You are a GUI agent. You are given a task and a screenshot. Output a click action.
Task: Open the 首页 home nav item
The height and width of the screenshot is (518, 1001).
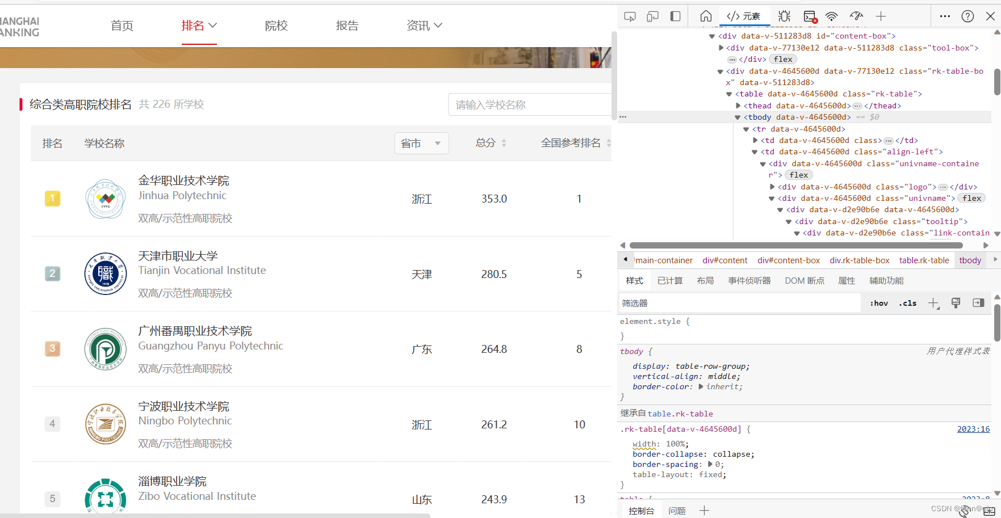(122, 26)
